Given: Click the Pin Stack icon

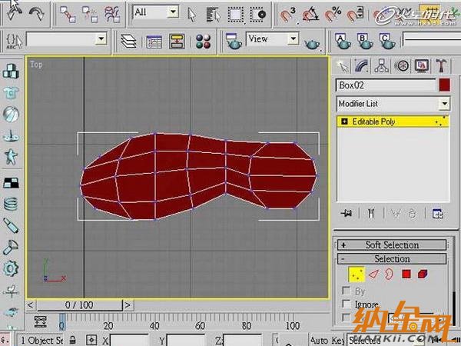Looking at the screenshot, I should [347, 213].
